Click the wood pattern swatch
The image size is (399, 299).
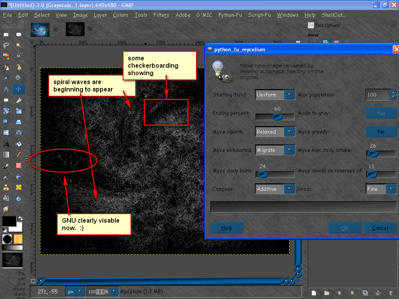pos(18,239)
